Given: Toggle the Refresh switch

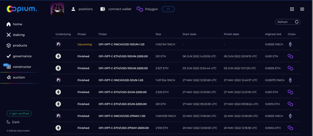Looking at the screenshot, I should pos(296,22).
